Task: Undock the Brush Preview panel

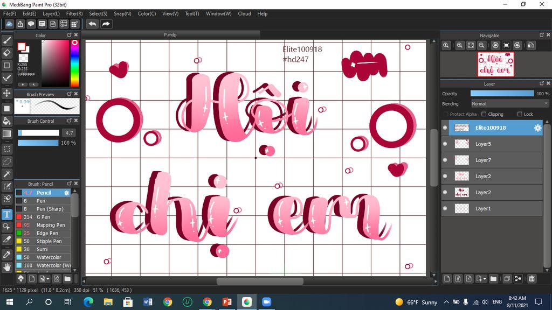Action: click(70, 94)
